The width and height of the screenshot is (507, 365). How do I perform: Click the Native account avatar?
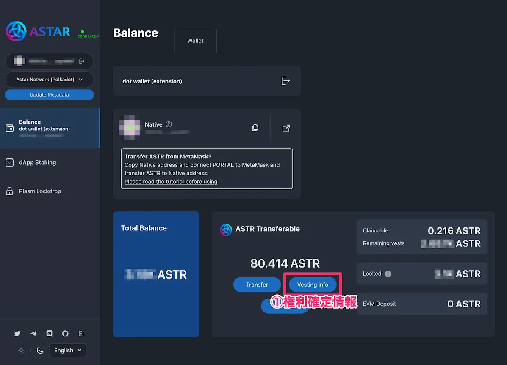[130, 127]
